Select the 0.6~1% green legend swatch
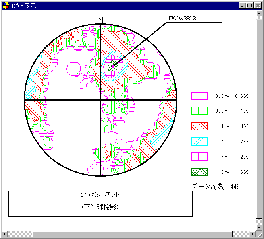 200,111
